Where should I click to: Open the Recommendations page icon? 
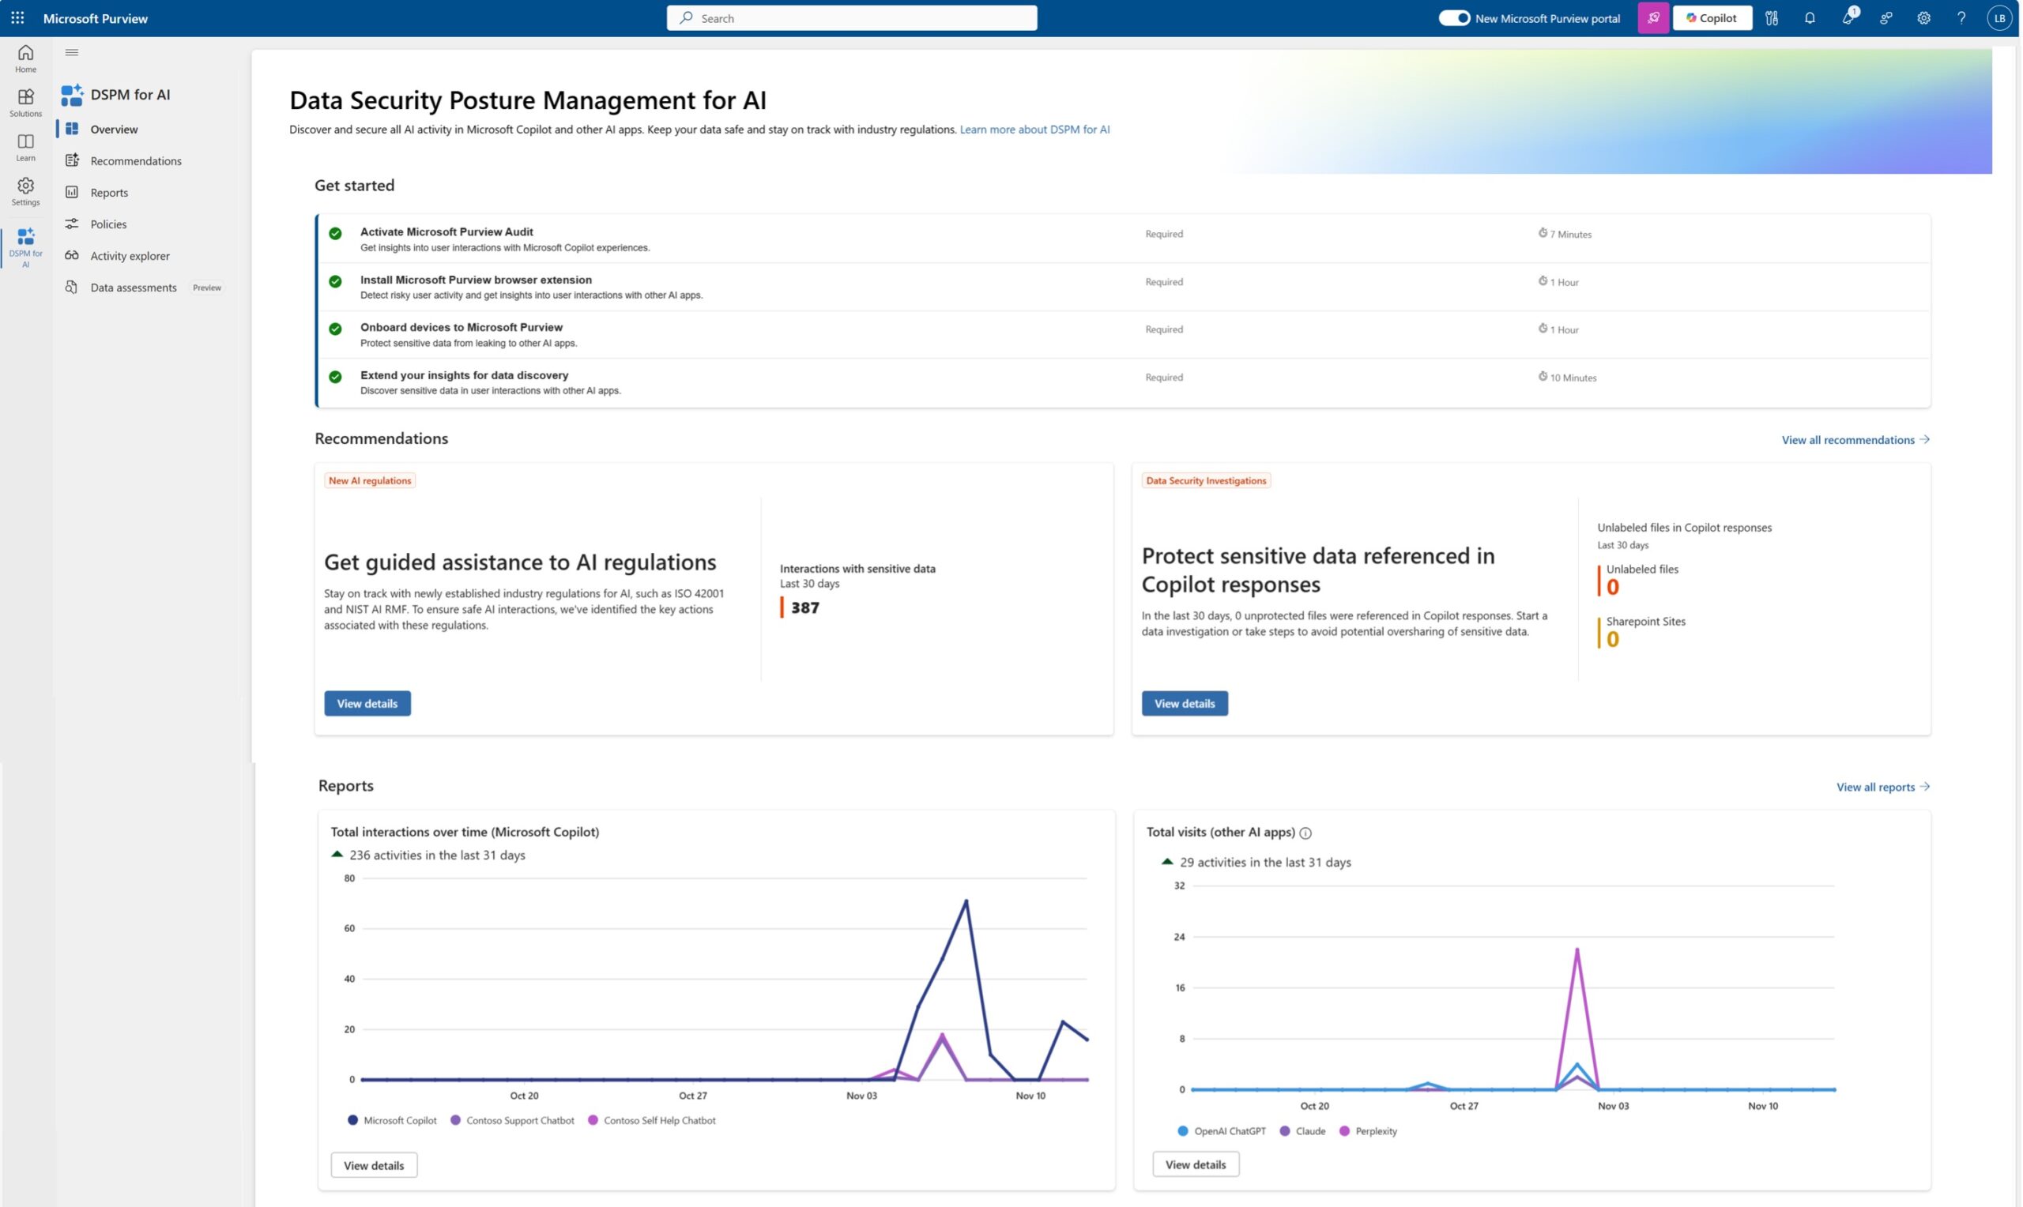tap(72, 160)
